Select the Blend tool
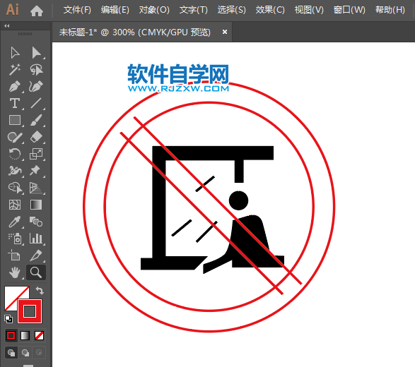The height and width of the screenshot is (367, 415). click(36, 222)
